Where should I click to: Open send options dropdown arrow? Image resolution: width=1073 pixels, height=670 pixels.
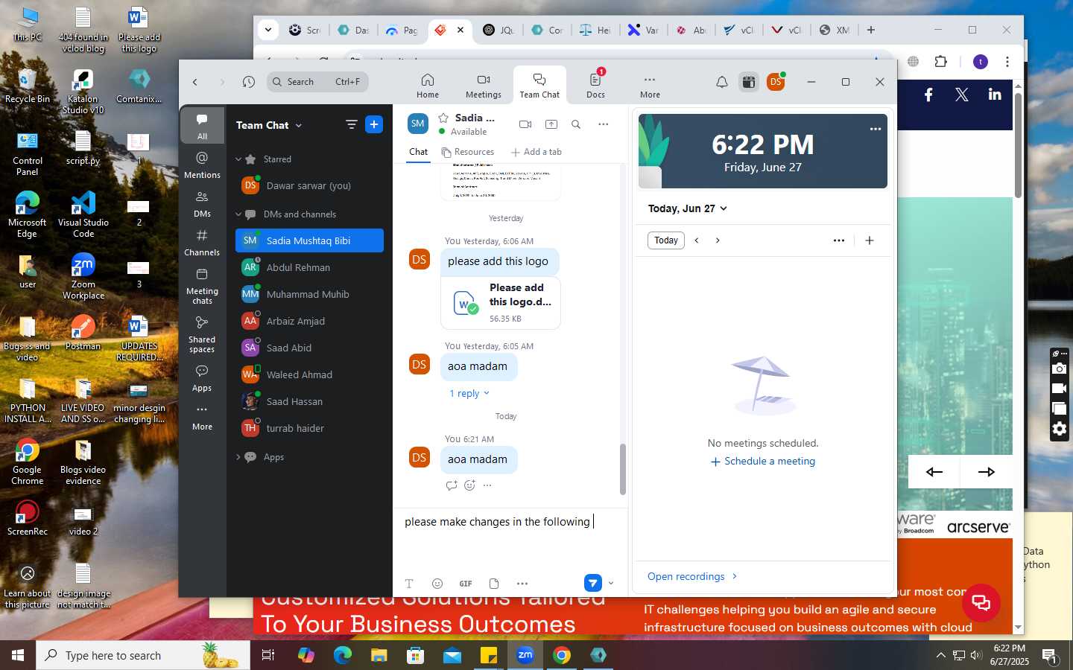611,583
